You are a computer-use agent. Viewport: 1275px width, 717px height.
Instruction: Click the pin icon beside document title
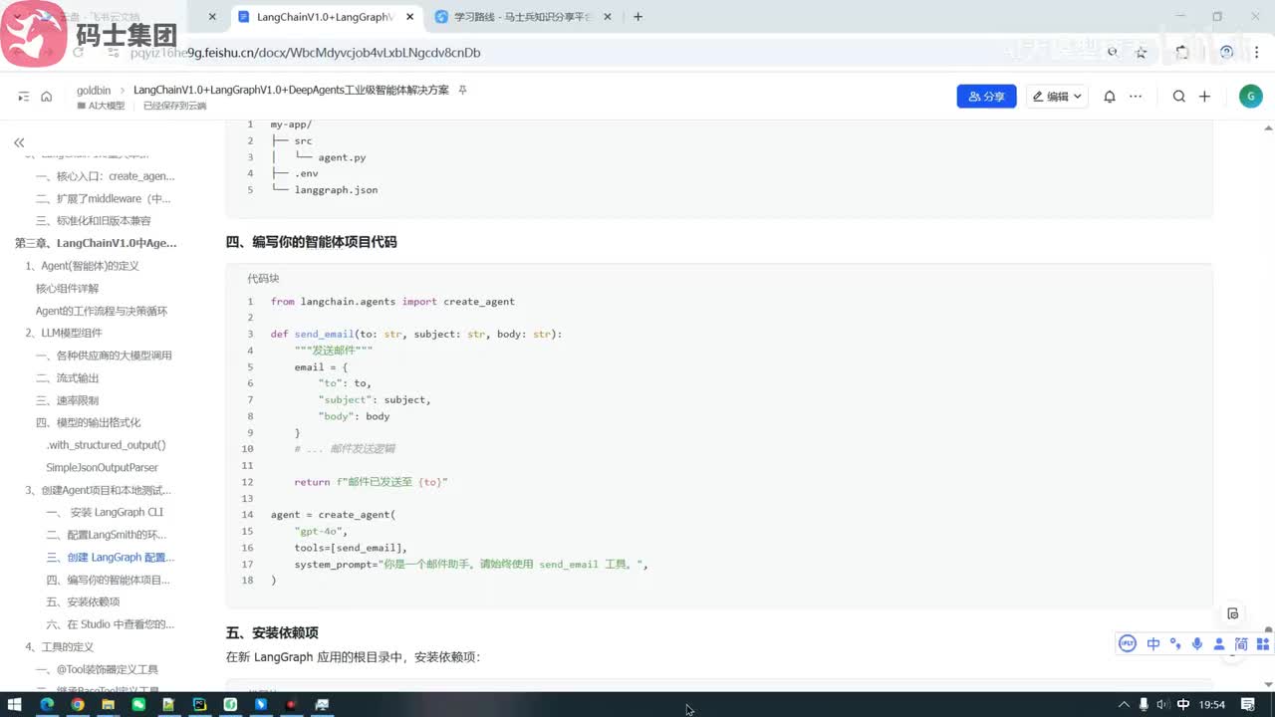(462, 90)
